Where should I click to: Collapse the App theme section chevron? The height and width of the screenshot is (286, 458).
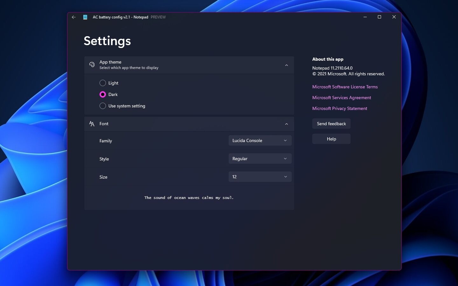click(287, 65)
